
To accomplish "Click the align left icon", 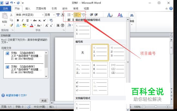I will 69,20.
